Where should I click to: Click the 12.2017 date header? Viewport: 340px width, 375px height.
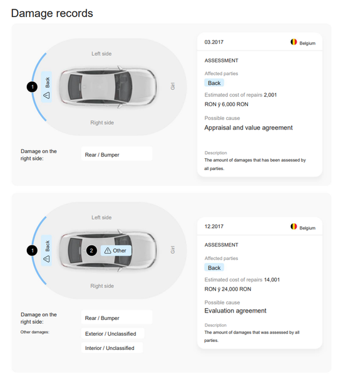[214, 226]
